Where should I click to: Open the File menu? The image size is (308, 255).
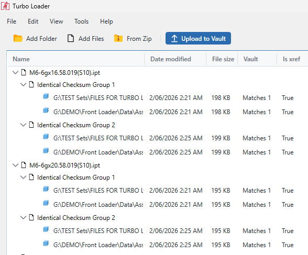click(12, 21)
